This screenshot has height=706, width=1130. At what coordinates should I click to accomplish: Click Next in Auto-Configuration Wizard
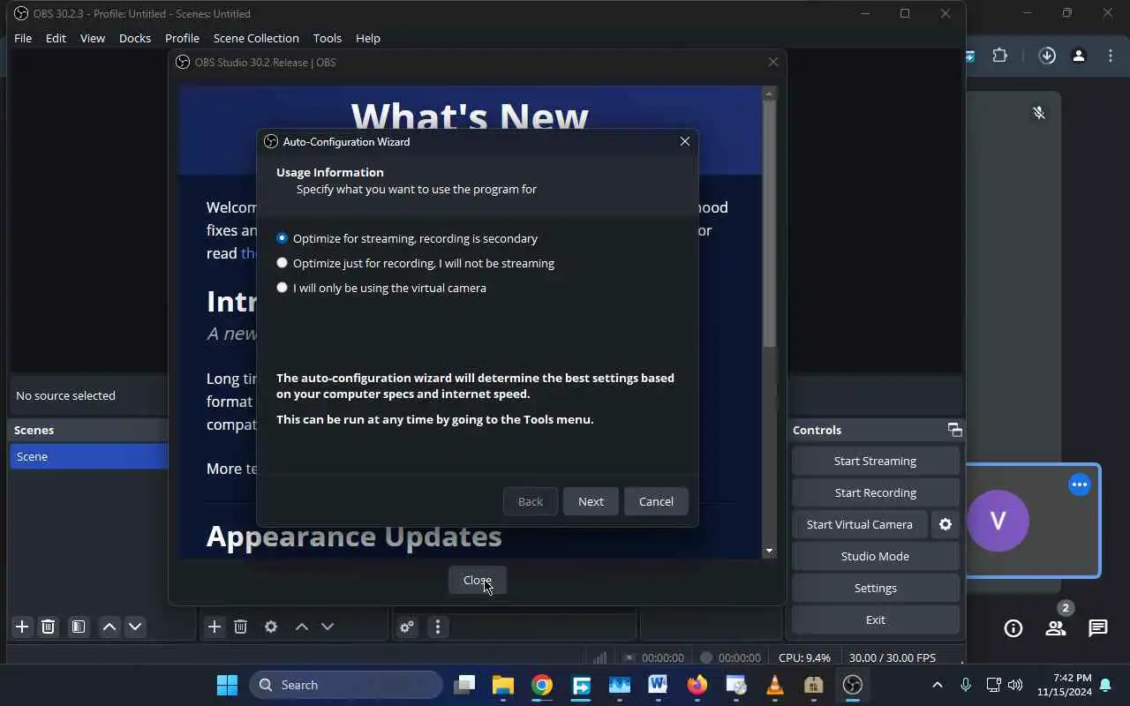pos(591,501)
